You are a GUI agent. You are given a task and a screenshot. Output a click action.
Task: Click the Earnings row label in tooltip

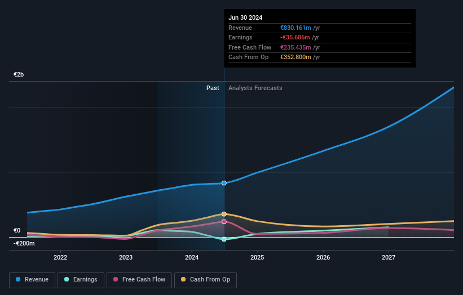tap(240, 37)
